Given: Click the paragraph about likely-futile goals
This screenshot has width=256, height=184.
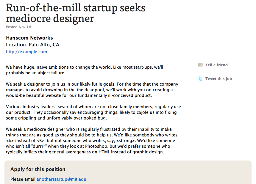Looking at the screenshot, I should coord(92,90).
